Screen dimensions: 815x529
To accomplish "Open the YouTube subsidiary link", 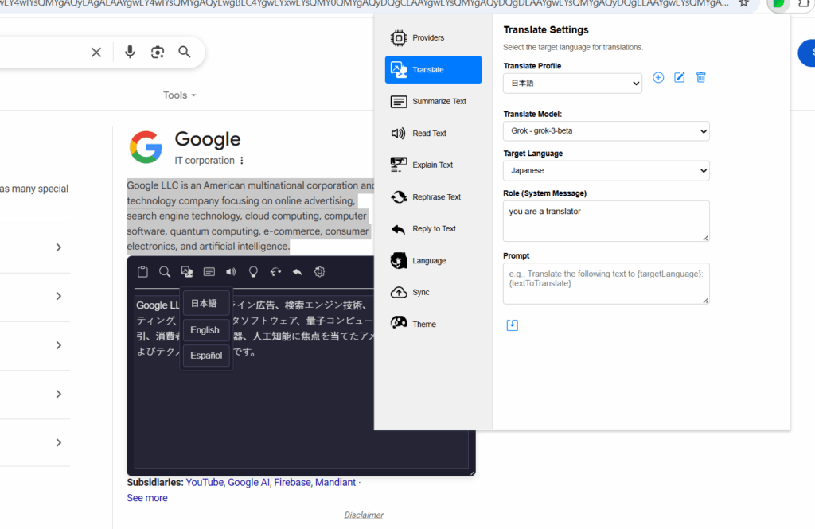I will click(x=205, y=483).
